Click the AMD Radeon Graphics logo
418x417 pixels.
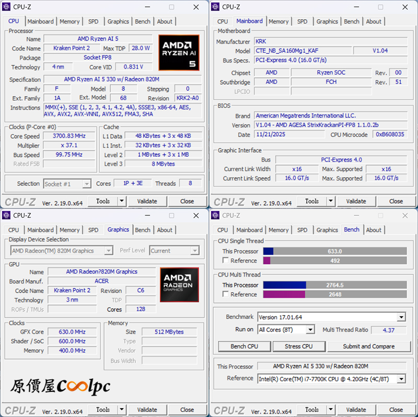[x=179, y=284]
